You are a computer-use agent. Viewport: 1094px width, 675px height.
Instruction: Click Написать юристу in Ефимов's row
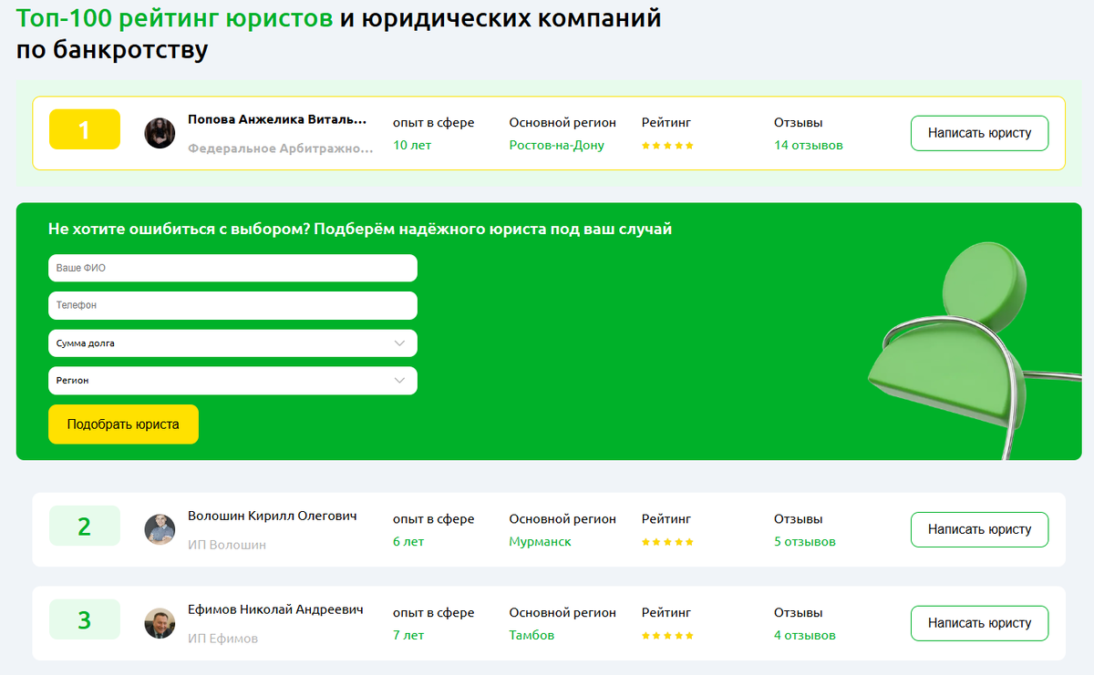[979, 623]
